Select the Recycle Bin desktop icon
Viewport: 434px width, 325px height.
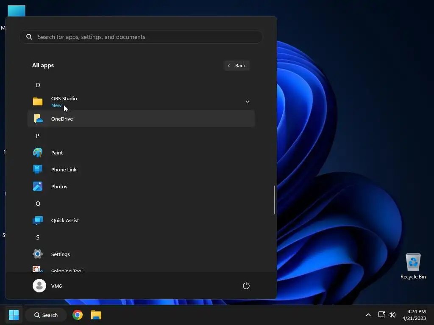pyautogui.click(x=413, y=266)
